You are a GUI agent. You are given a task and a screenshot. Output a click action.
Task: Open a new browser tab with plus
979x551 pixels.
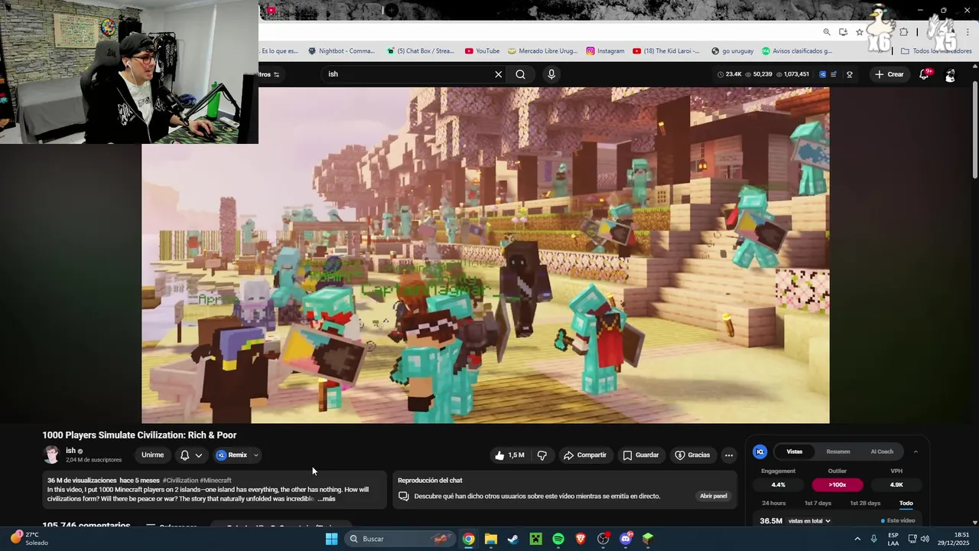pyautogui.click(x=392, y=10)
